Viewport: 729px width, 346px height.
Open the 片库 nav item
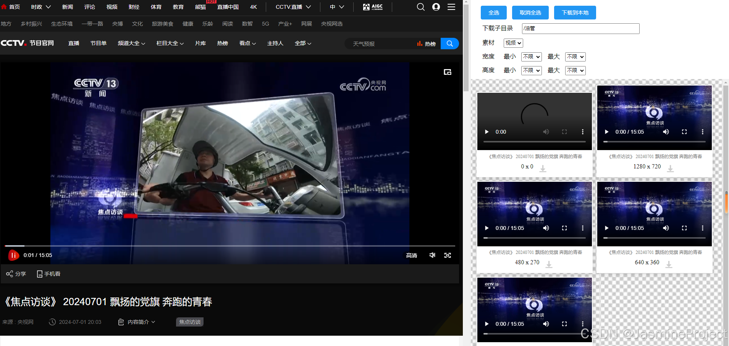click(x=200, y=43)
